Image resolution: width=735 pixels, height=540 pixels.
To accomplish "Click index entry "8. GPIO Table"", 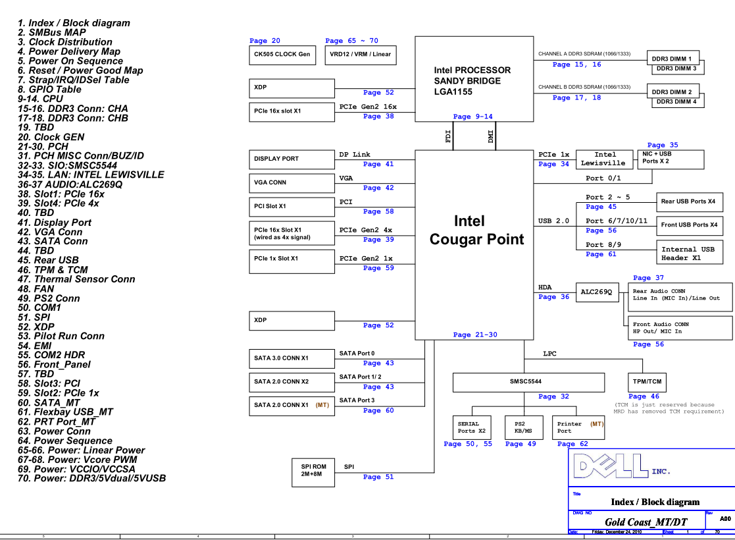I will [49, 89].
